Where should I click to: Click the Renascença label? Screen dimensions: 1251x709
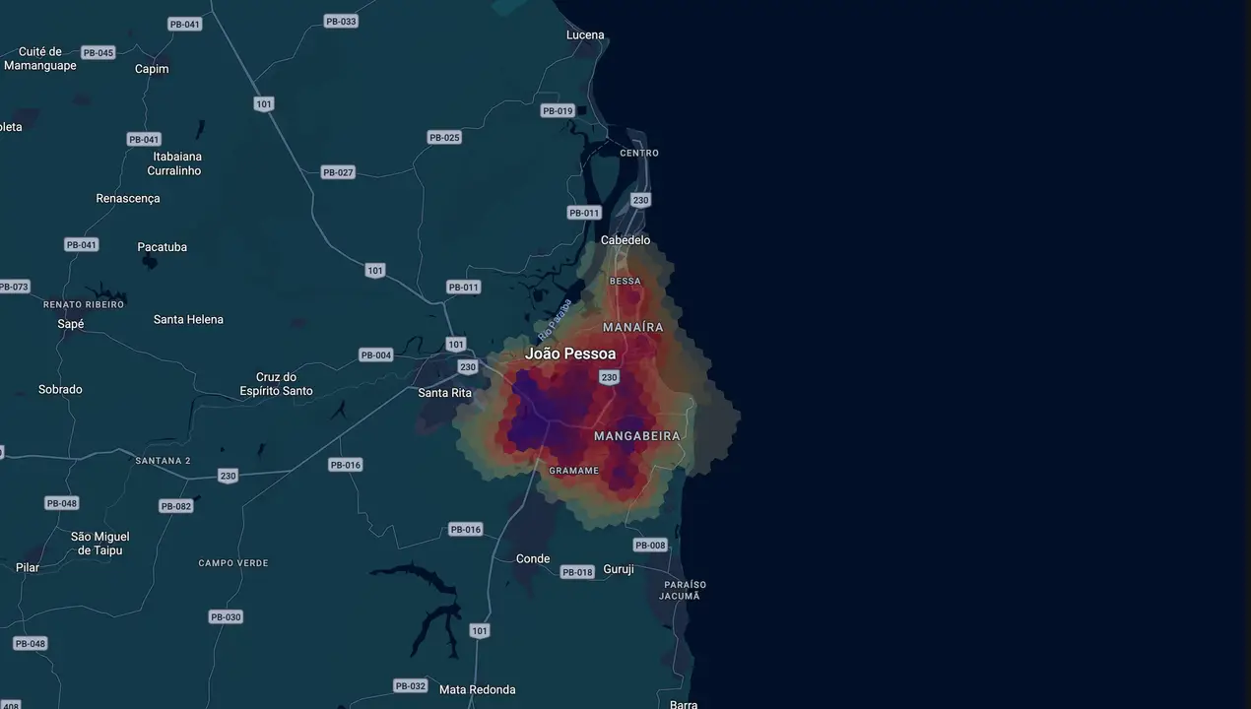(x=128, y=199)
